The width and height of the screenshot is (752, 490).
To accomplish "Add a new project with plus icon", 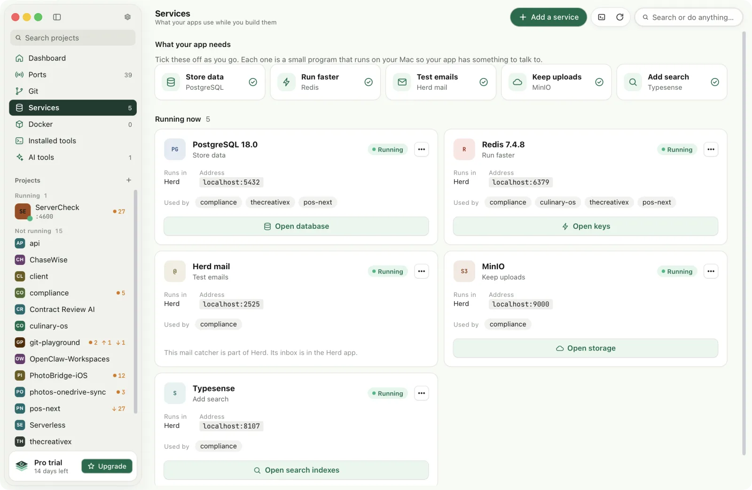I will click(129, 180).
